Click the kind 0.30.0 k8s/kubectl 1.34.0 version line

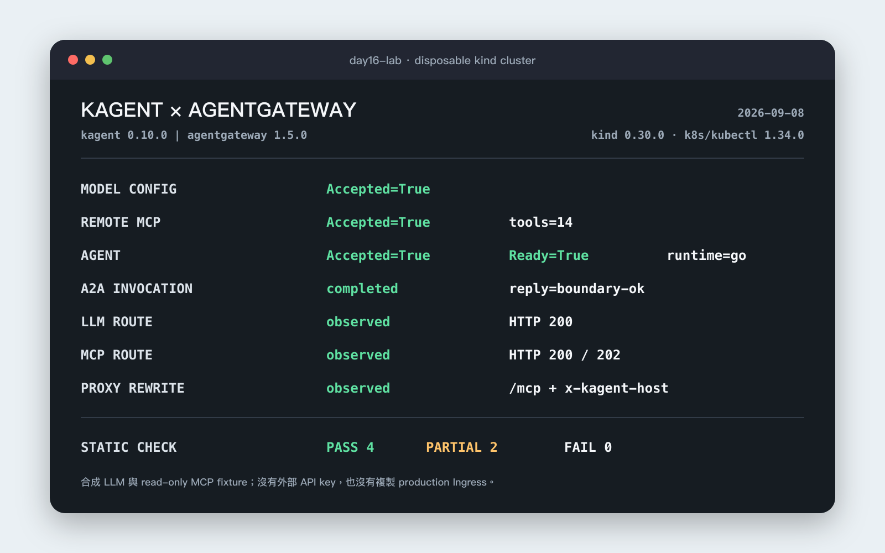(697, 135)
